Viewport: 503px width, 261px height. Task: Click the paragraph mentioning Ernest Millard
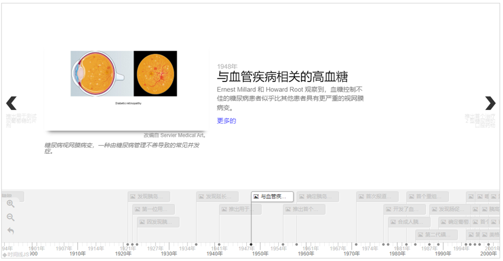pos(290,98)
